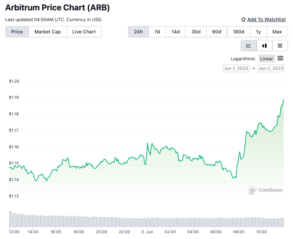Click the 12:00 time axis label
This screenshot has height=239, width=293.
[x=14, y=232]
